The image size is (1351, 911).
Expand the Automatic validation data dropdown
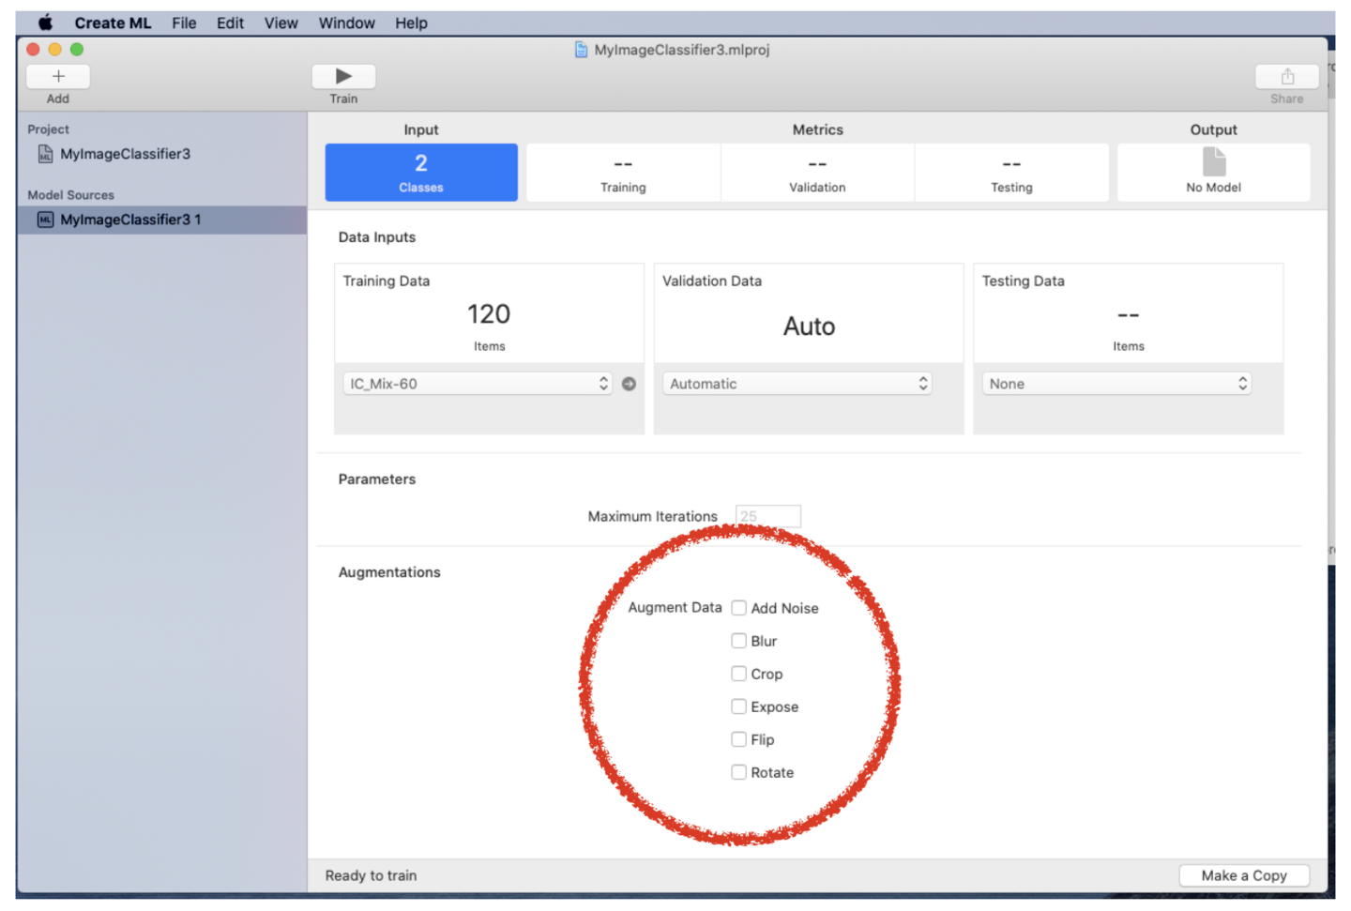click(797, 384)
